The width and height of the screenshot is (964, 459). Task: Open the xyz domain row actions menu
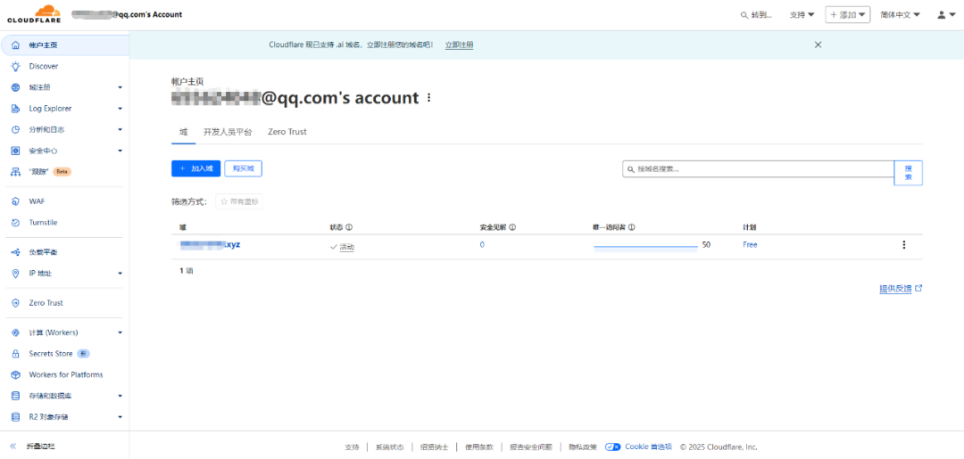coord(903,245)
